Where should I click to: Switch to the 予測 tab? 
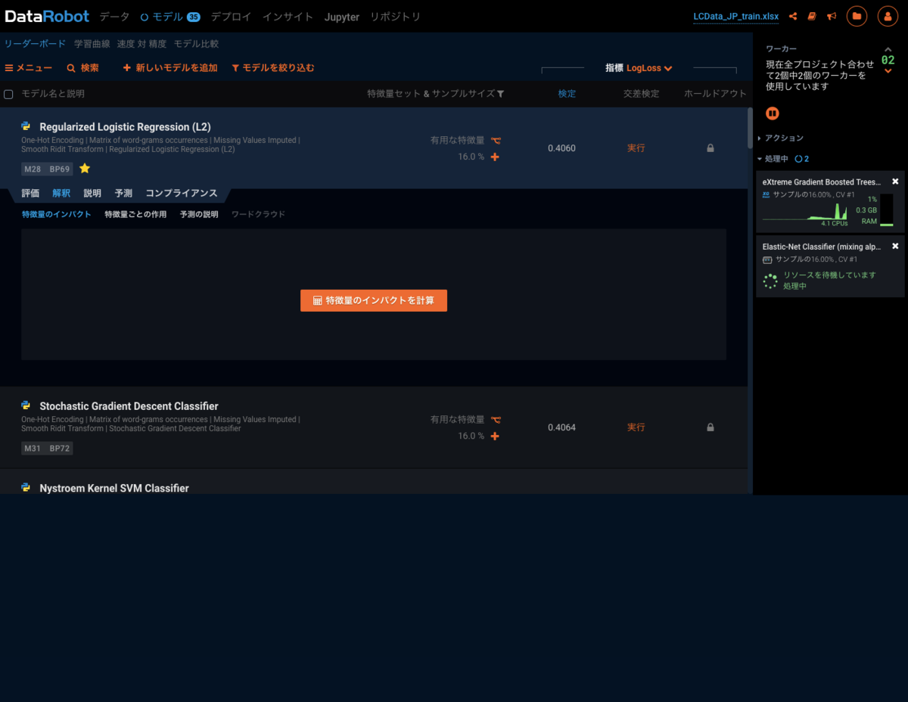(x=123, y=194)
